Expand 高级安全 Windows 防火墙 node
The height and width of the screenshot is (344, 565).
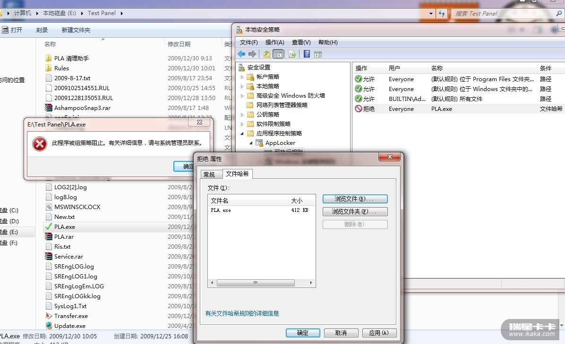(242, 95)
